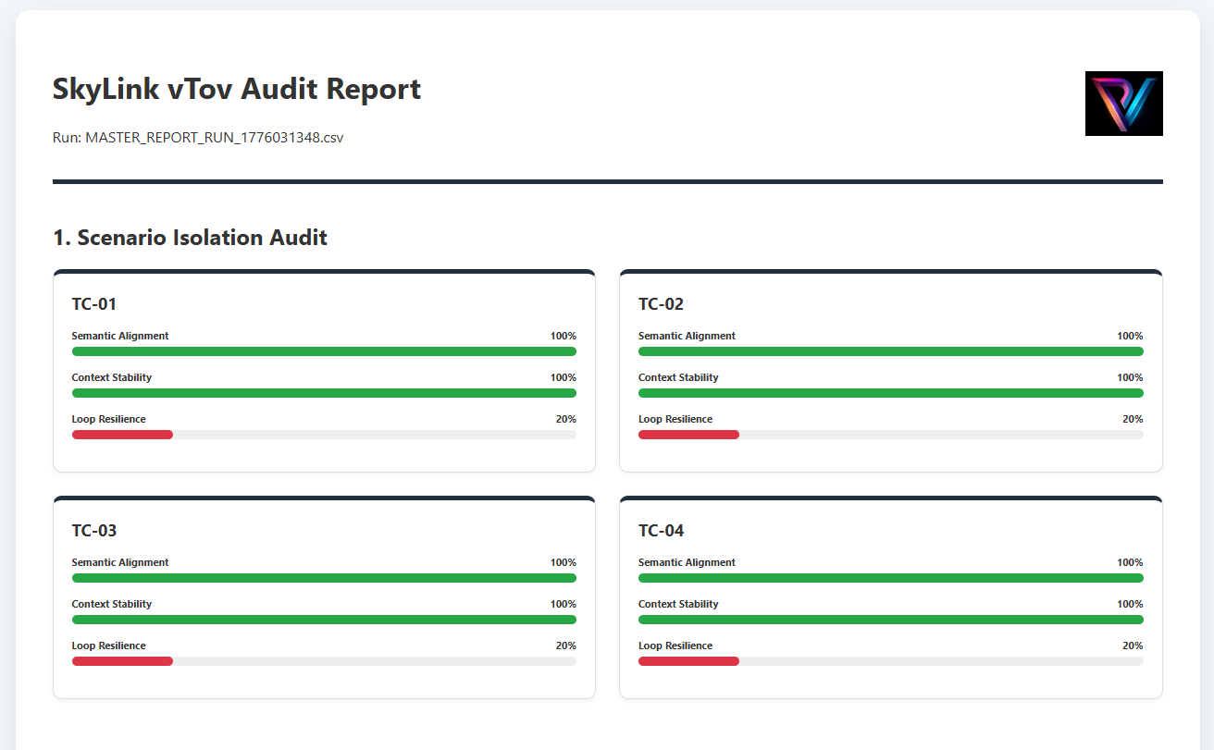The width and height of the screenshot is (1214, 750).
Task: Click TC-03 Semantic Alignment label
Action: click(x=120, y=563)
